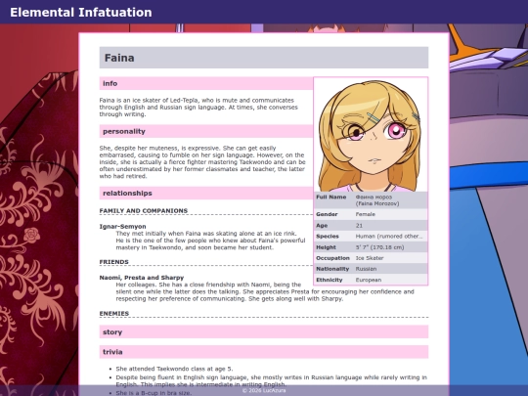The image size is (528, 396).
Task: Click the Nationality label in infobox
Action: click(332, 269)
